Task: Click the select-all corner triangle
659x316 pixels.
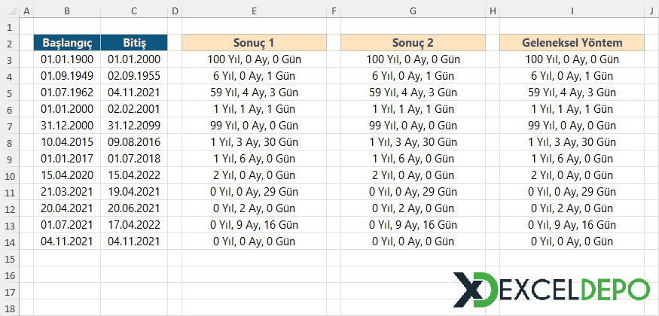Action: pos(8,11)
